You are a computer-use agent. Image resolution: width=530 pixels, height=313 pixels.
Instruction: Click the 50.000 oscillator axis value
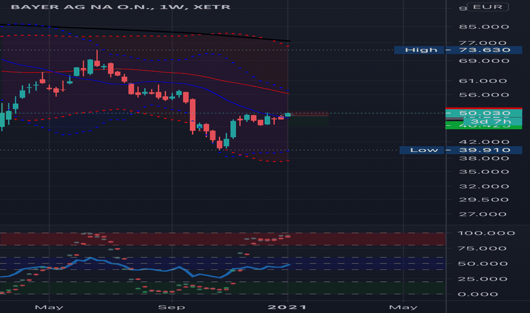point(482,263)
